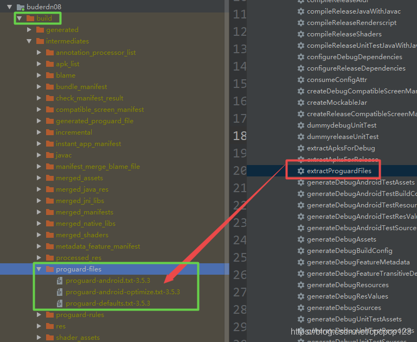Click the proguard-android.txt-3.5.3 file icon
Viewport: 417px width, 342px height.
pos(60,281)
